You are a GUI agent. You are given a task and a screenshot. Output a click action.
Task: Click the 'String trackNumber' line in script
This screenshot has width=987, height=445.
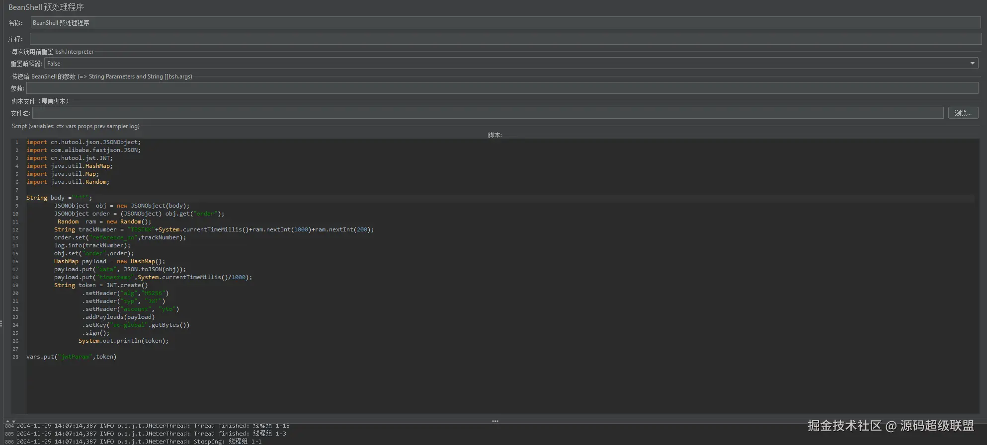pyautogui.click(x=214, y=229)
